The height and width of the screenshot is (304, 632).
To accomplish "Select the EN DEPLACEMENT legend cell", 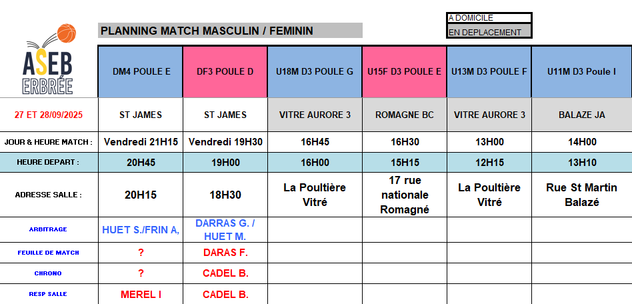I will 489,31.
